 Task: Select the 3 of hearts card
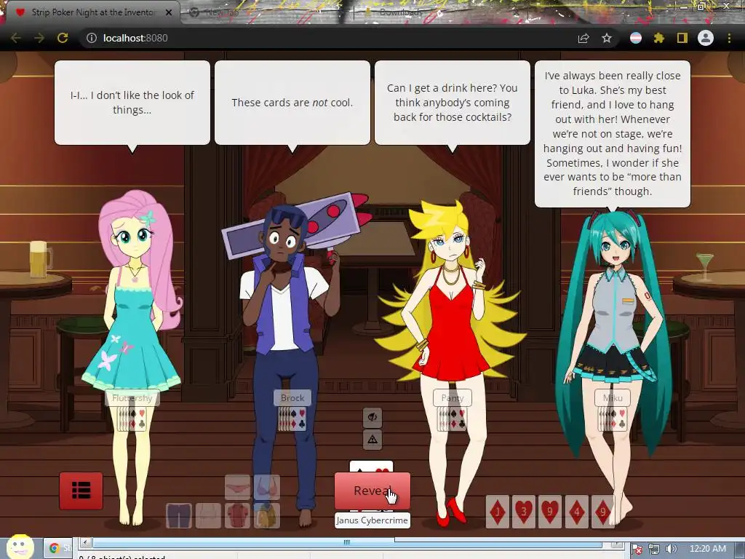click(524, 512)
